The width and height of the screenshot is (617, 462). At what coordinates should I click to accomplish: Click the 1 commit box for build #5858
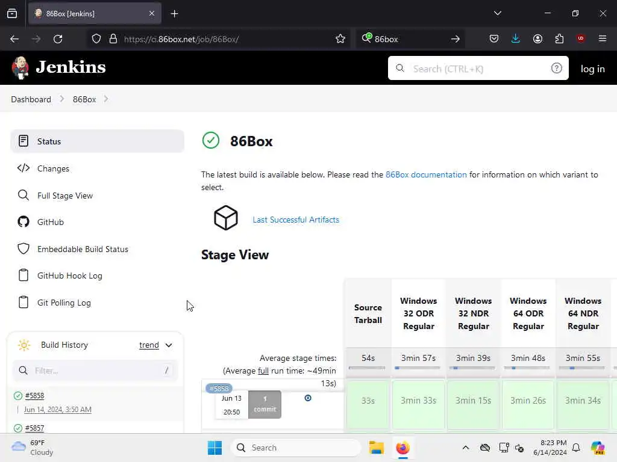coord(265,404)
